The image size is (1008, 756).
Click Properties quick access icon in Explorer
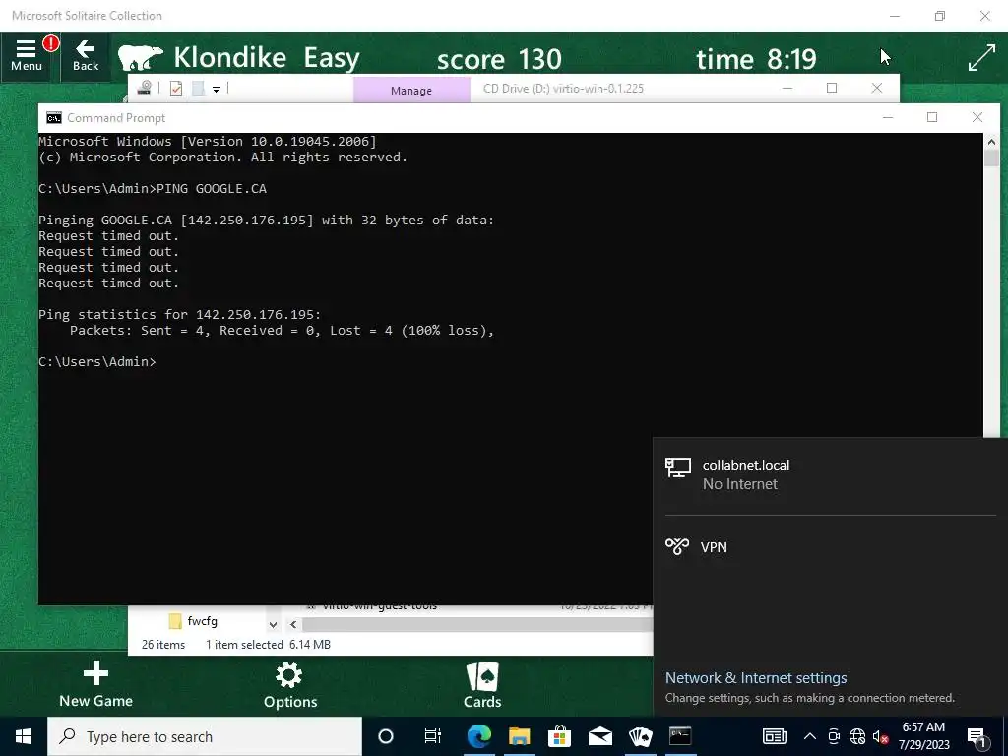[x=176, y=89]
